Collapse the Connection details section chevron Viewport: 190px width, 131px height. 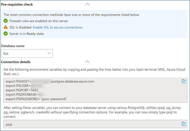tap(87, 62)
